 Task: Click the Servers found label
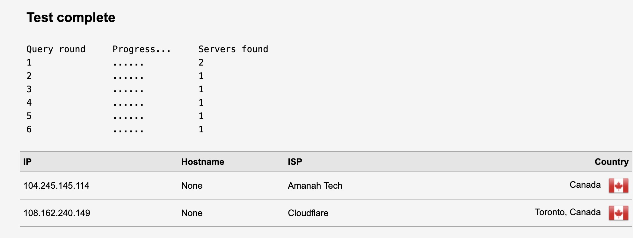coord(233,49)
